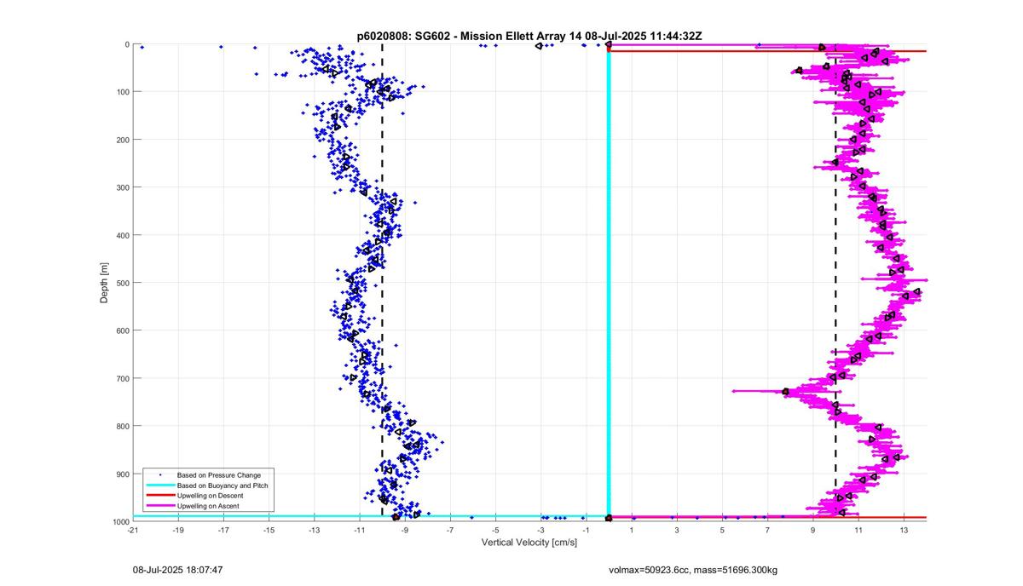Click depth tick label "800"
The width and height of the screenshot is (1023, 586).
(x=122, y=426)
